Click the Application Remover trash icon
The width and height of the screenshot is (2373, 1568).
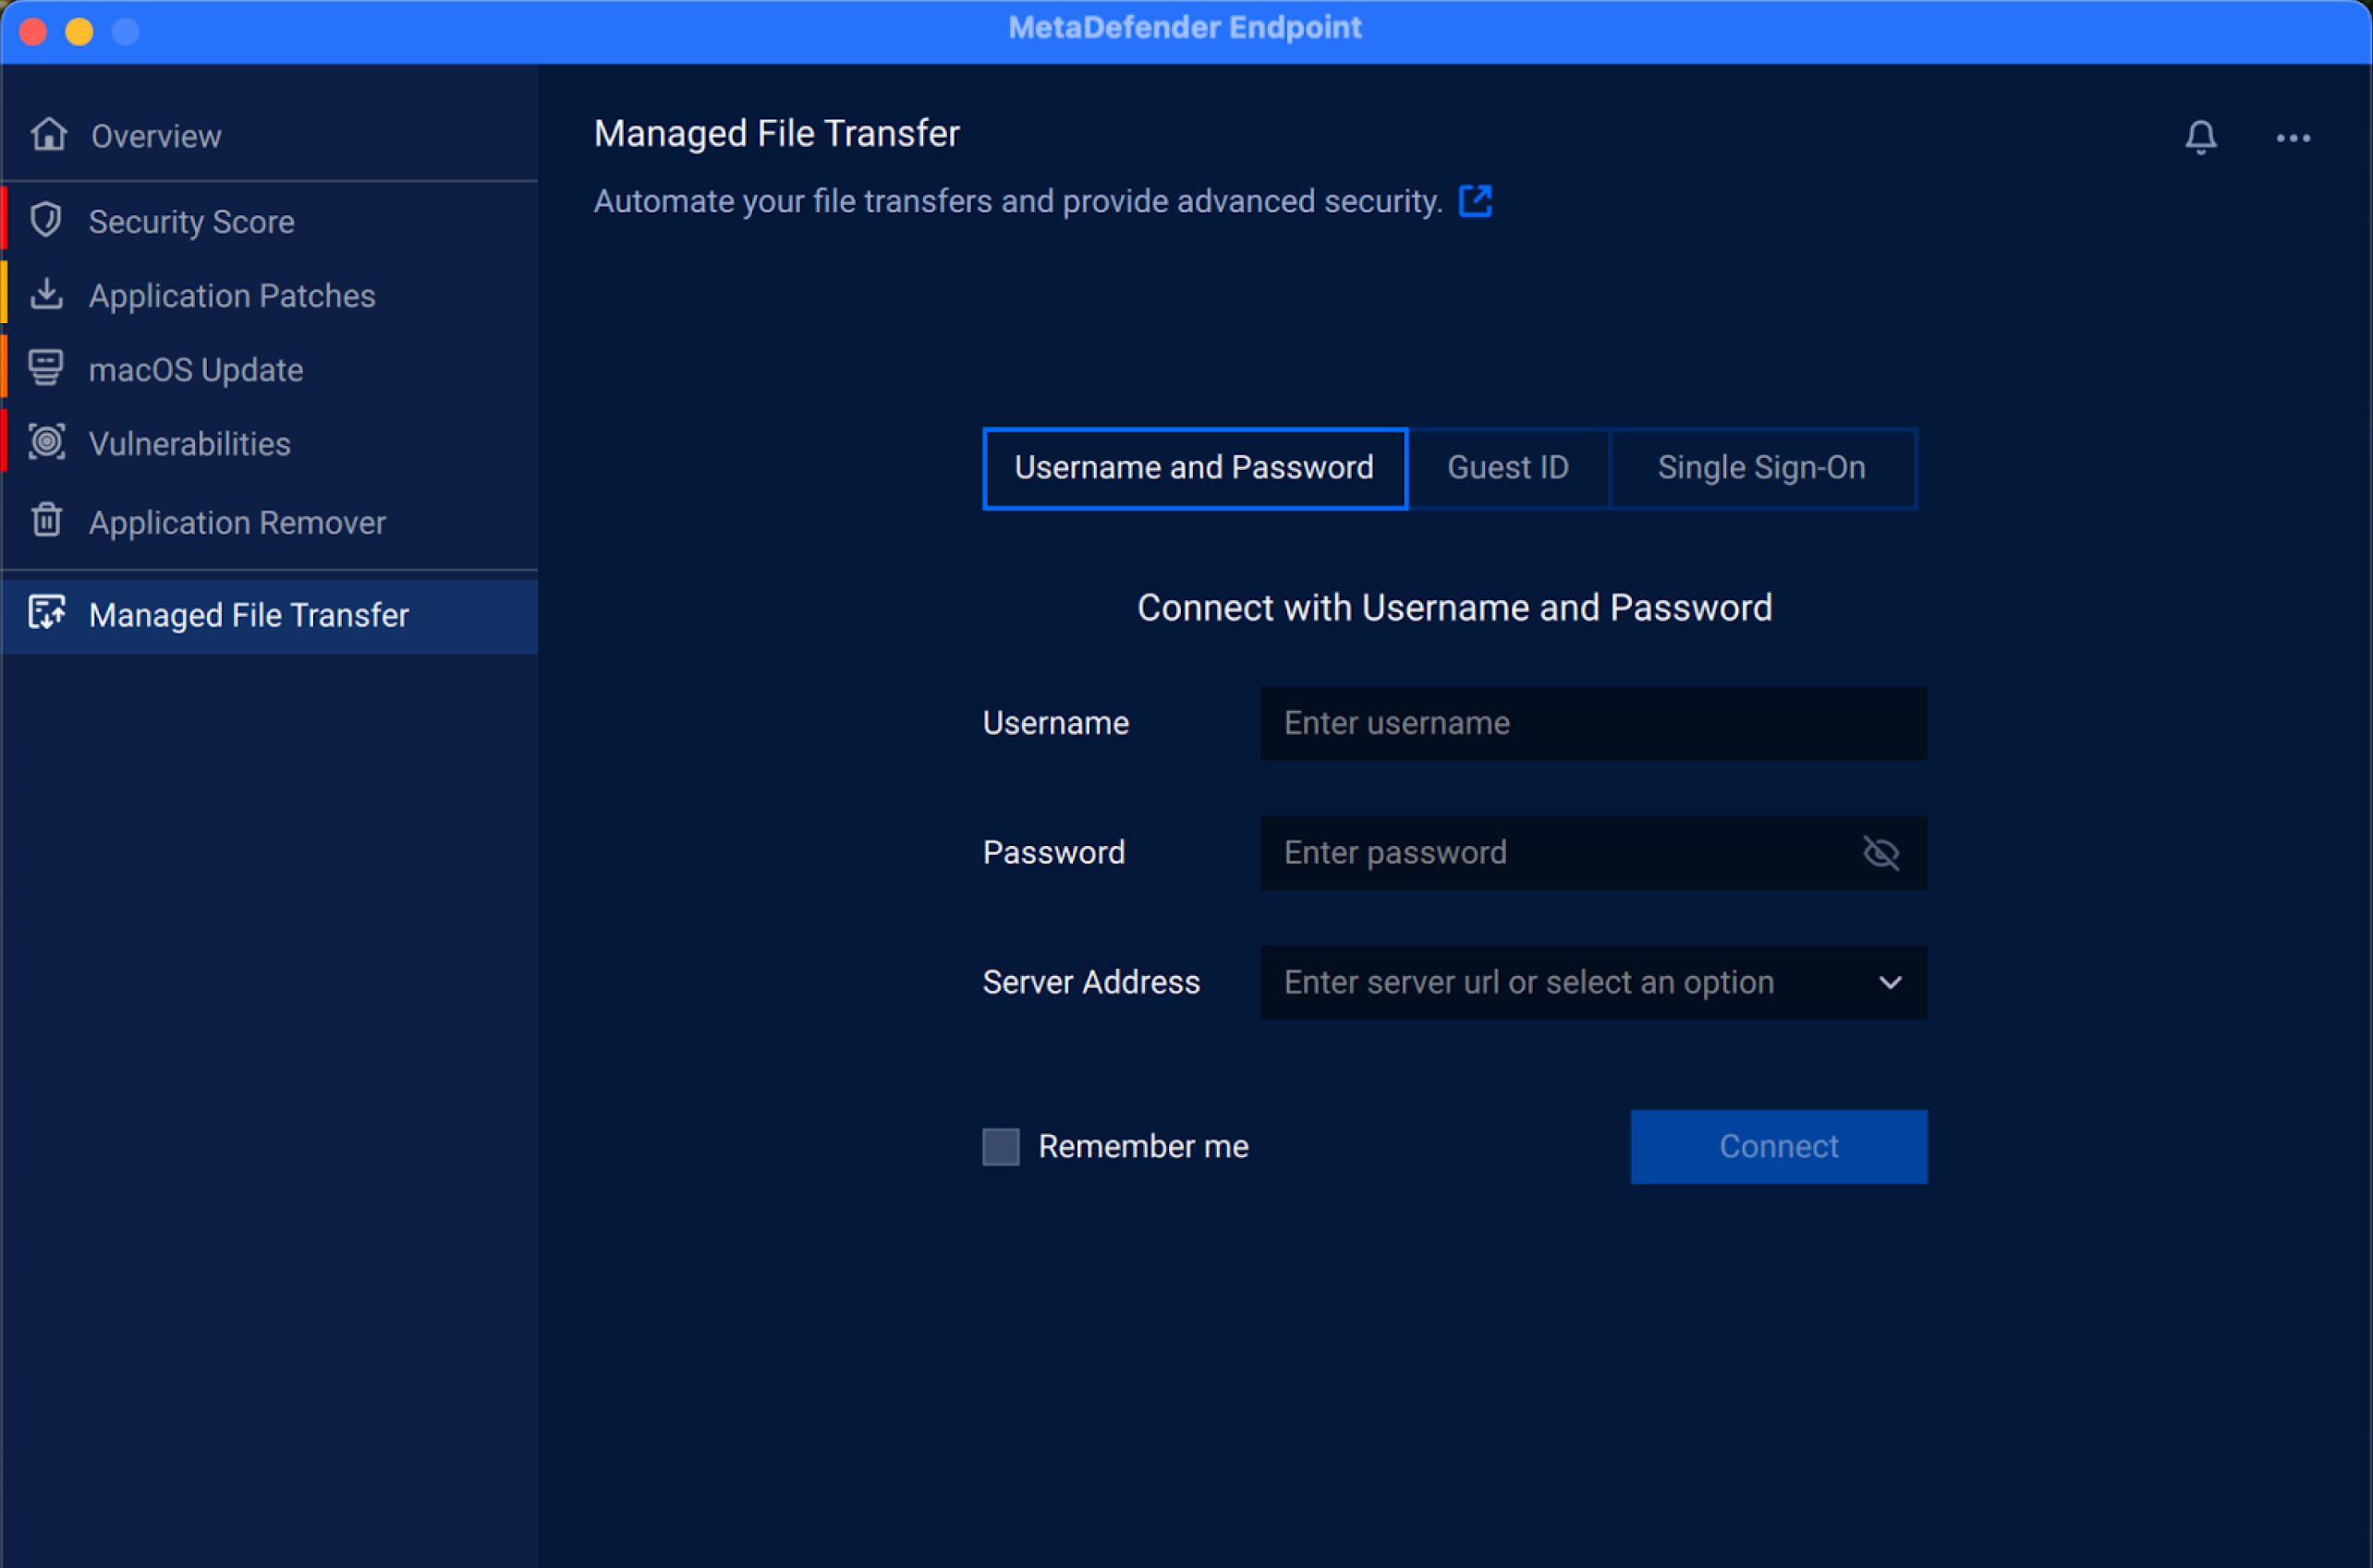(x=46, y=520)
